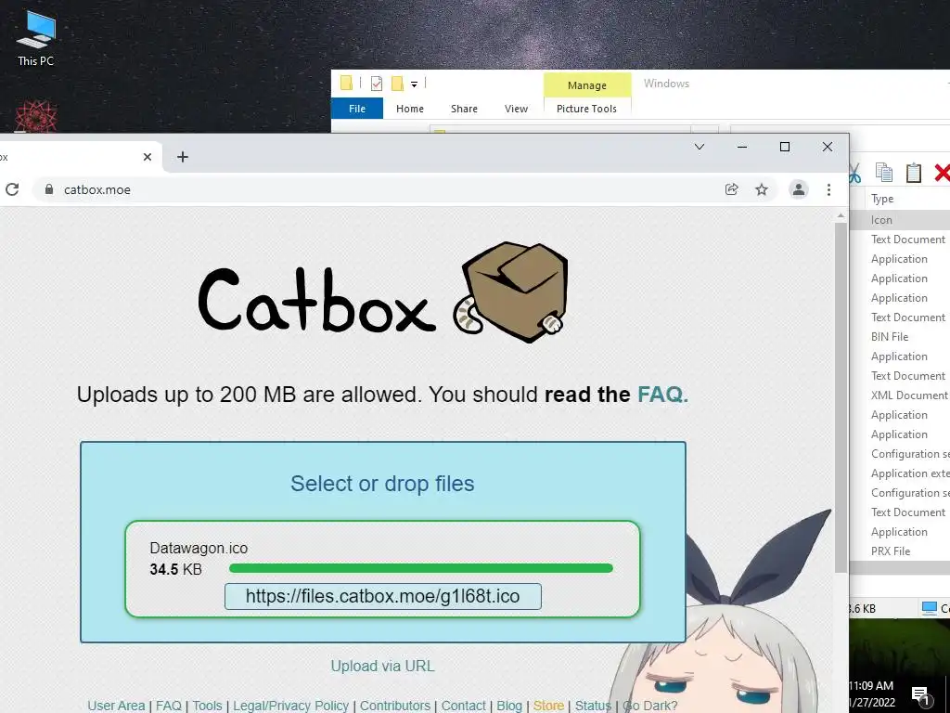Open the FAQ link in the headline
This screenshot has width=950, height=713.
click(x=662, y=395)
